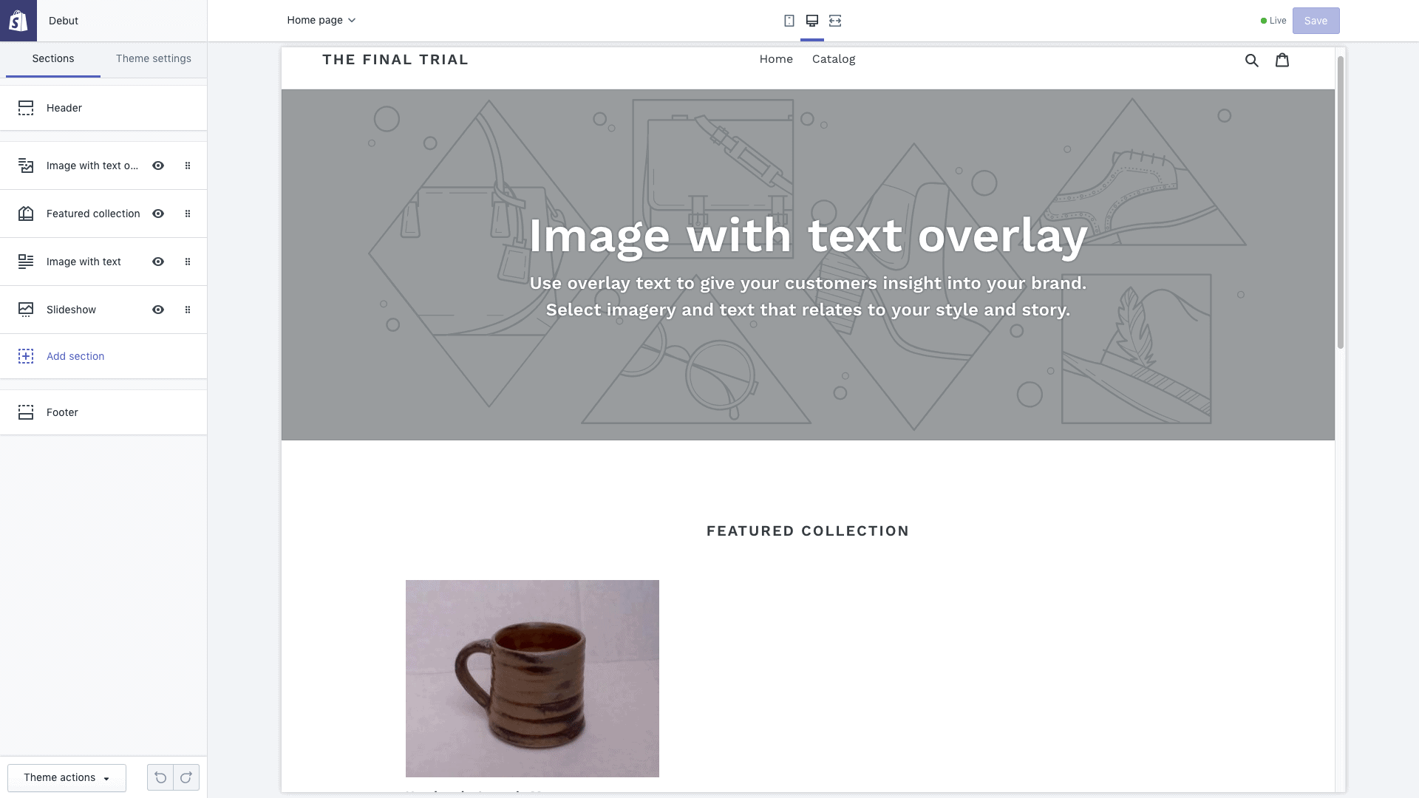
Task: Open the Home link in store navigation
Action: click(x=776, y=59)
